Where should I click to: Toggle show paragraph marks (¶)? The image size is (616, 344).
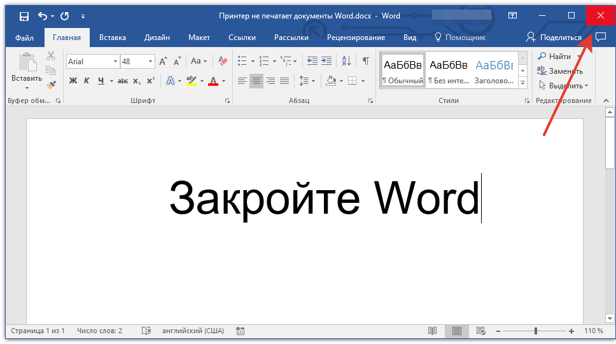click(365, 62)
